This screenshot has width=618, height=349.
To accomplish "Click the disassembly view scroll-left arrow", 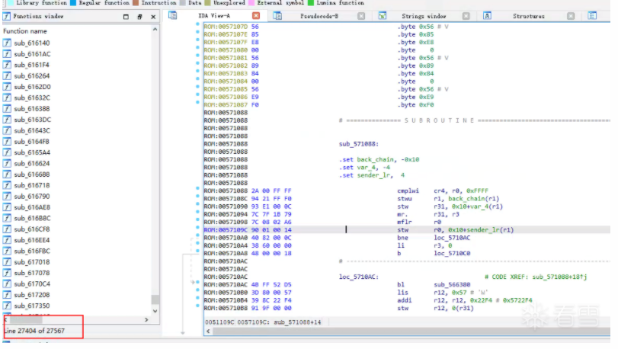I will (208, 331).
